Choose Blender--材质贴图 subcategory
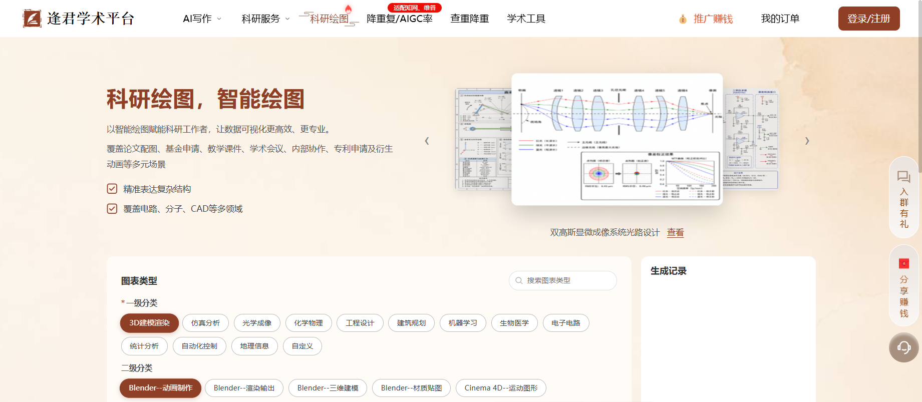922x402 pixels. click(411, 388)
